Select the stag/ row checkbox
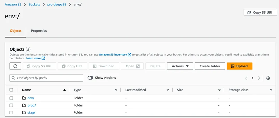The height and width of the screenshot is (118, 279). coord(11,113)
